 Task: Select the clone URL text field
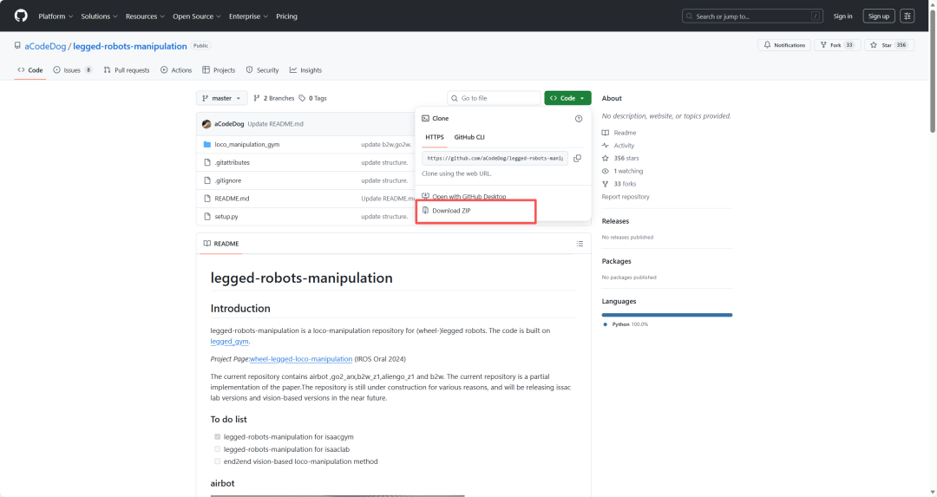495,159
